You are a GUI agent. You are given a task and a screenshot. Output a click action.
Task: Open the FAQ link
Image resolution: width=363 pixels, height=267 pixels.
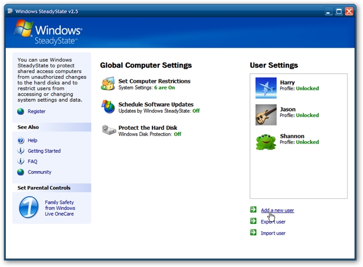coord(32,162)
